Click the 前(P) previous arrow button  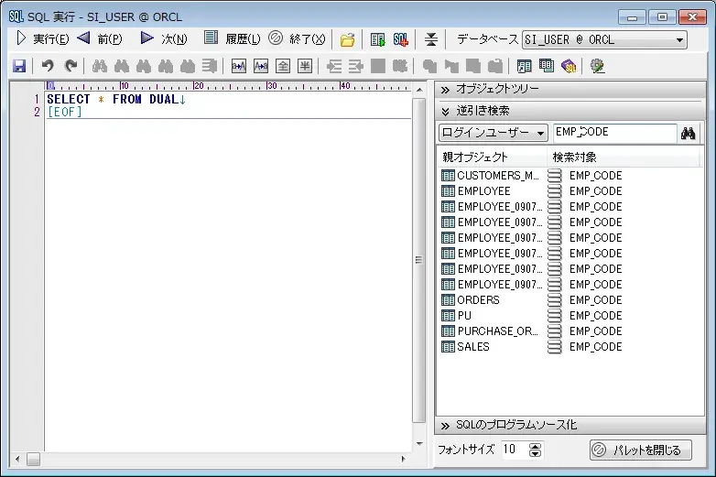tap(99, 39)
